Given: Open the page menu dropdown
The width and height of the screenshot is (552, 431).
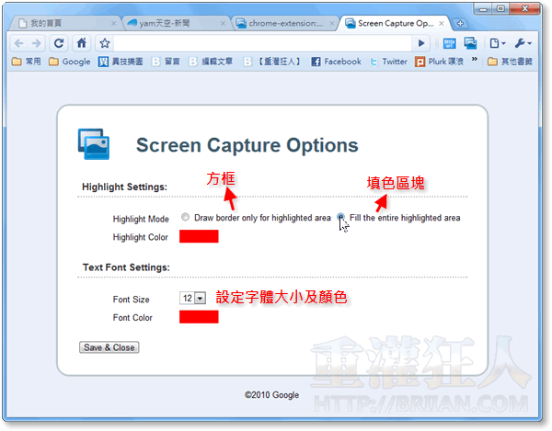Looking at the screenshot, I should click(498, 43).
